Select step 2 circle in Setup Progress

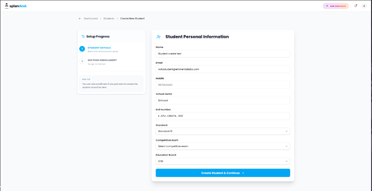click(x=82, y=61)
